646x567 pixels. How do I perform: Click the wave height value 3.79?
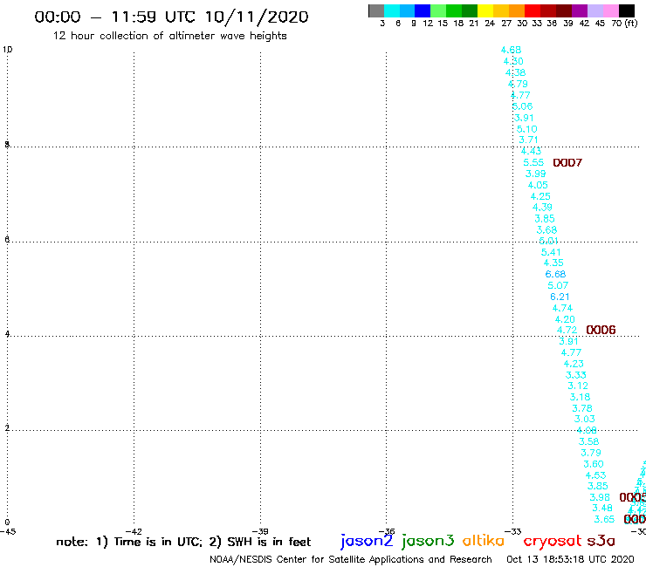click(591, 453)
